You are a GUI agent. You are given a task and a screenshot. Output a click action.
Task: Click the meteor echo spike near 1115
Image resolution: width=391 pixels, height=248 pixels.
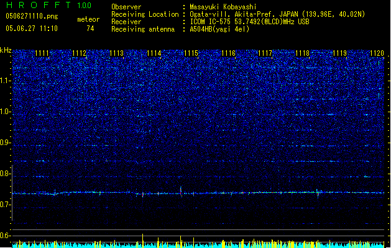click(x=181, y=192)
